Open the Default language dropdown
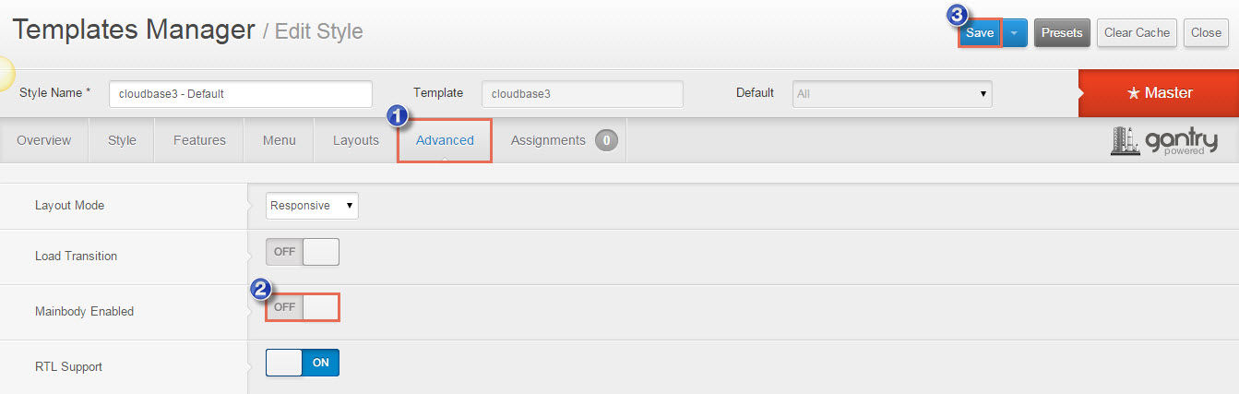This screenshot has height=394, width=1239. (892, 93)
